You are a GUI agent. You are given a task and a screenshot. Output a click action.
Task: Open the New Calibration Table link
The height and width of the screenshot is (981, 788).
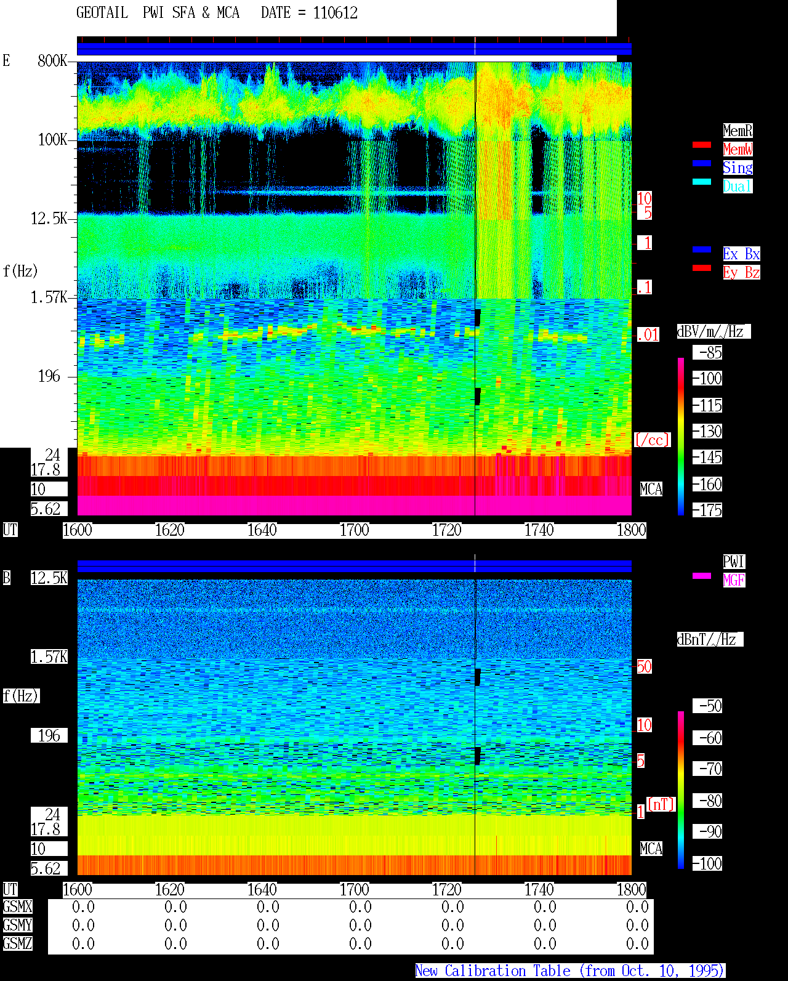pos(570,971)
